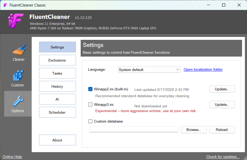This screenshot has height=160, width=247.
Task: Click the Last updated 8/17/2026 text
Action: pos(161,90)
